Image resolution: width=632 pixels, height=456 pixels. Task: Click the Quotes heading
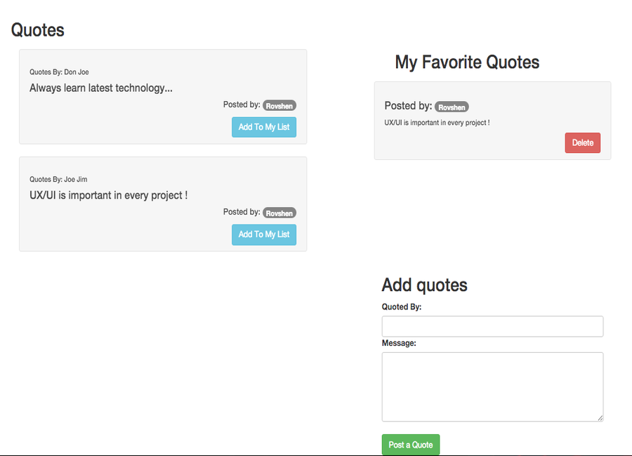click(x=38, y=30)
